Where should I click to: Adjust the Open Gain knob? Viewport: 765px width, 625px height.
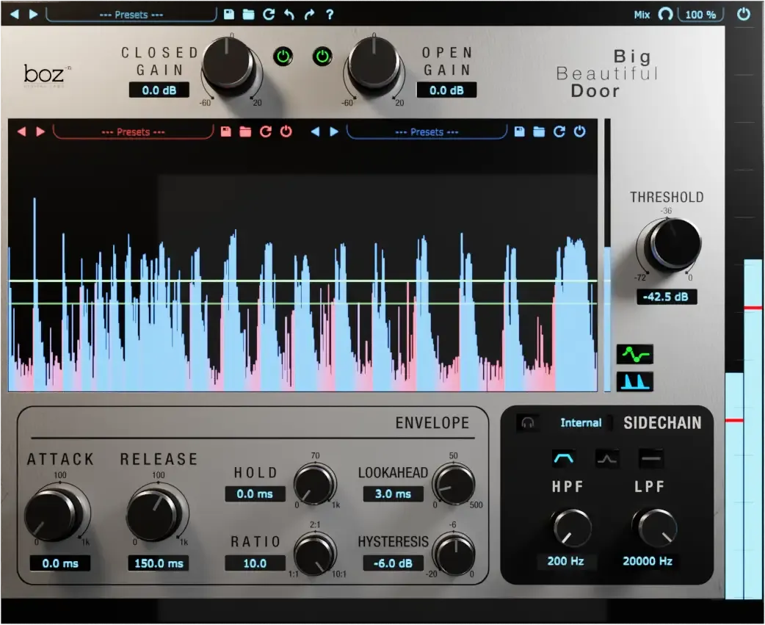[374, 65]
